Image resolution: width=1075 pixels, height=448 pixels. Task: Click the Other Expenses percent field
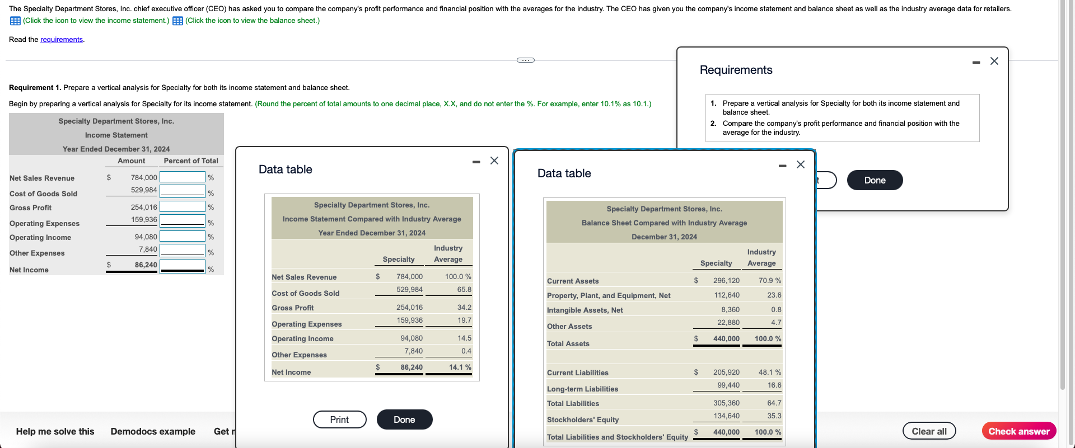[x=183, y=250]
